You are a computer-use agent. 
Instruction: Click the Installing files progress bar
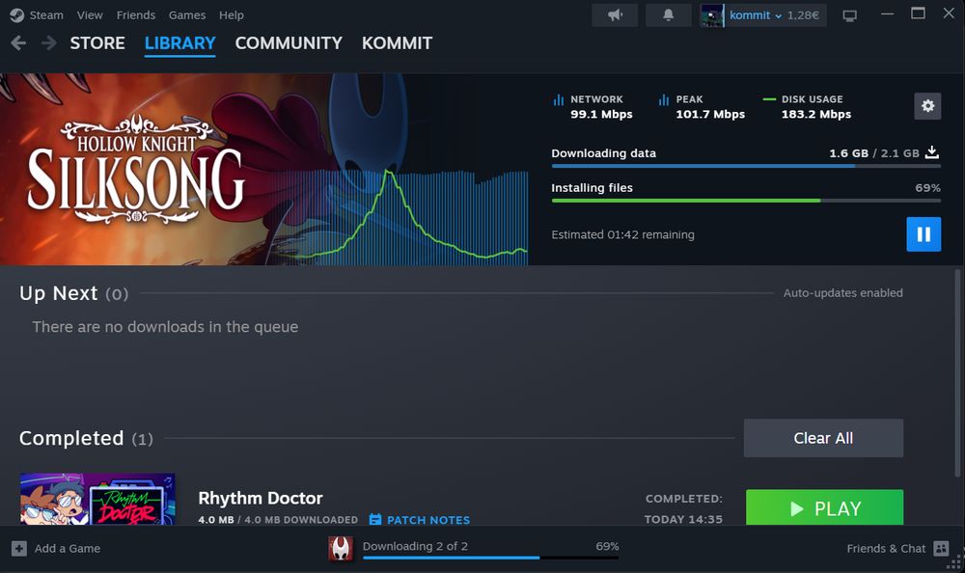(x=746, y=201)
